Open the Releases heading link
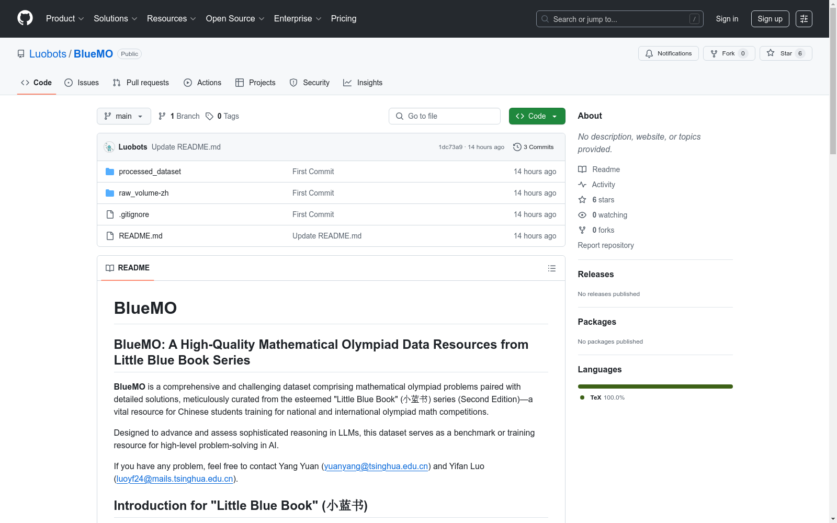 click(x=596, y=274)
